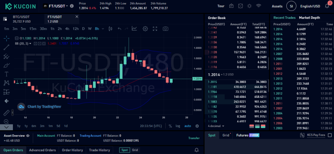Viewport: 334px width, 154px height.
Task: Select the zoom in tool
Action: coord(6,122)
